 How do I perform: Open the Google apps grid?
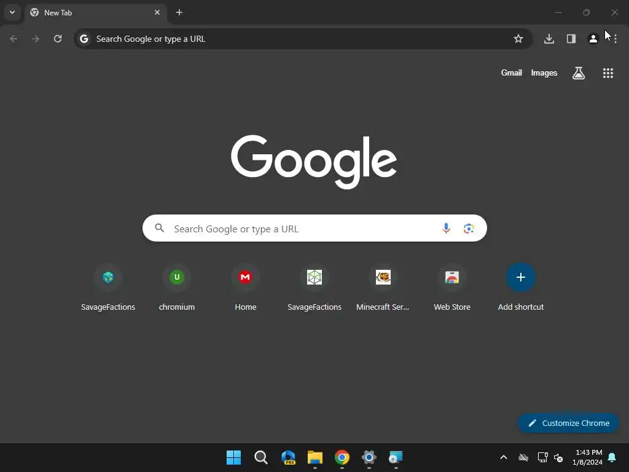(608, 73)
